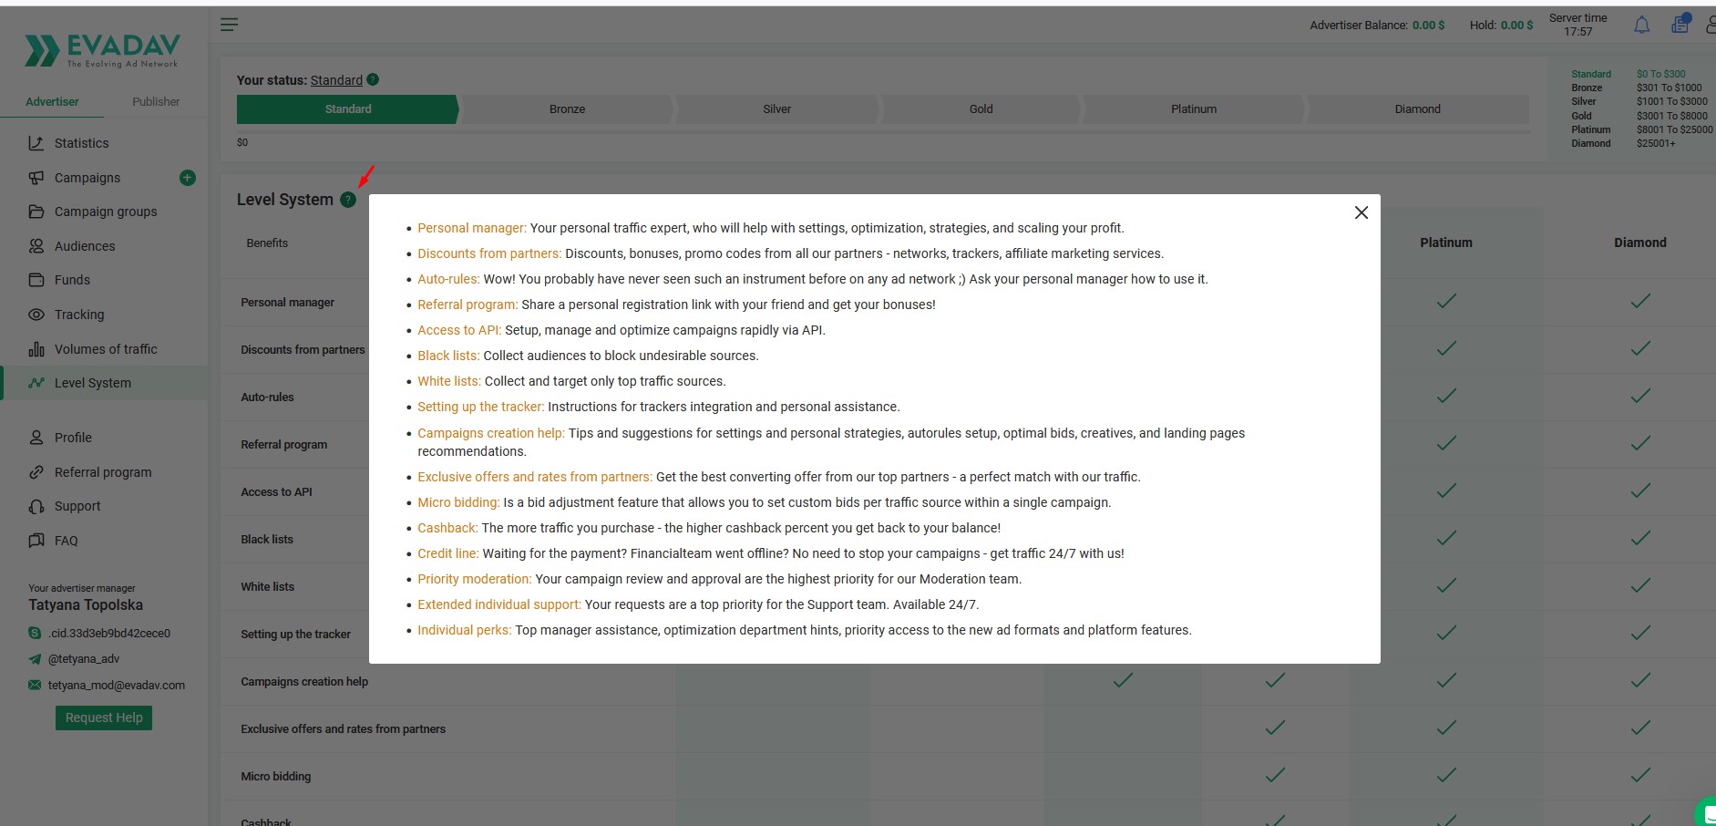Click the help icon next to Your status

(x=373, y=79)
